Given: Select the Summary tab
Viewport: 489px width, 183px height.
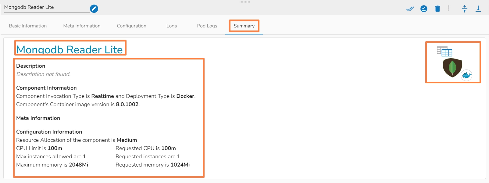Looking at the screenshot, I should (x=244, y=26).
